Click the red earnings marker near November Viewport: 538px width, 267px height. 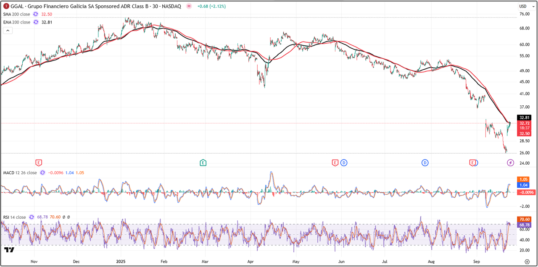(x=39, y=162)
